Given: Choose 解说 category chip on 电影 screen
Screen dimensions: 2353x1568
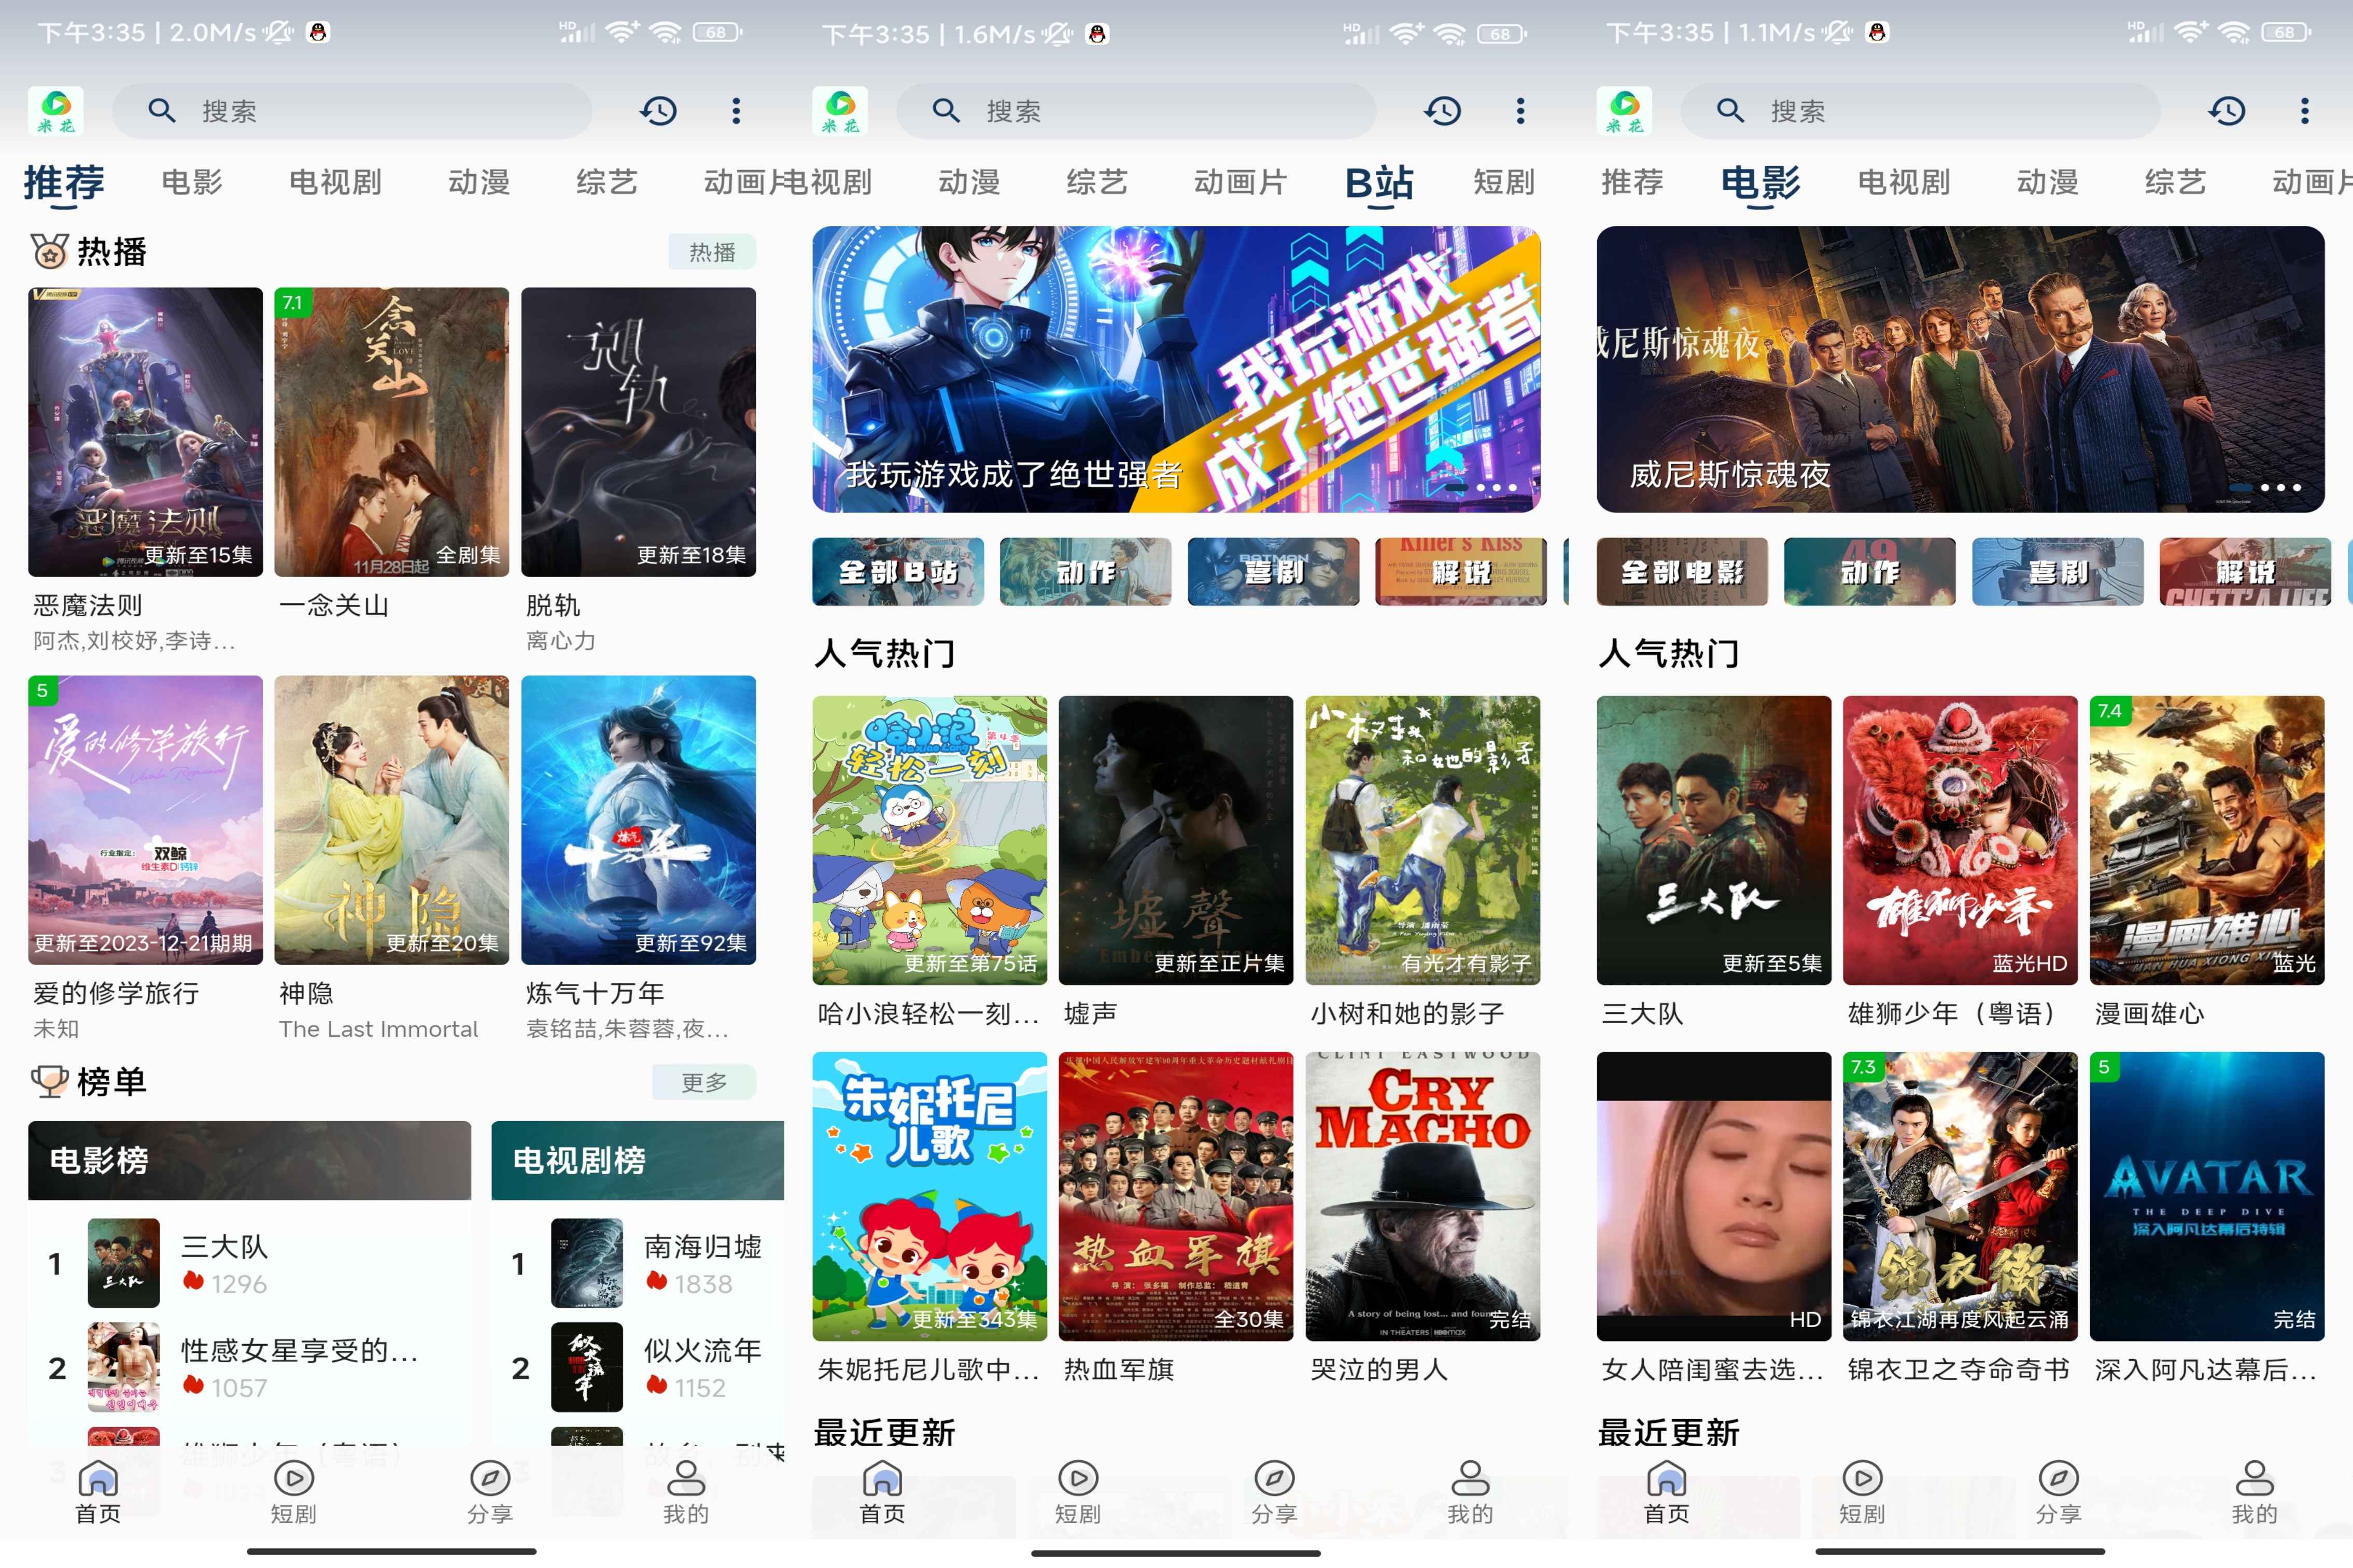Looking at the screenshot, I should coord(2245,572).
